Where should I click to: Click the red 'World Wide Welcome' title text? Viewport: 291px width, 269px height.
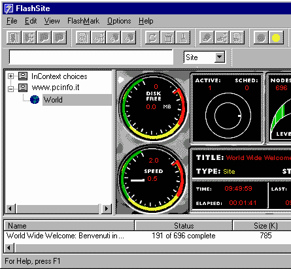(258, 157)
